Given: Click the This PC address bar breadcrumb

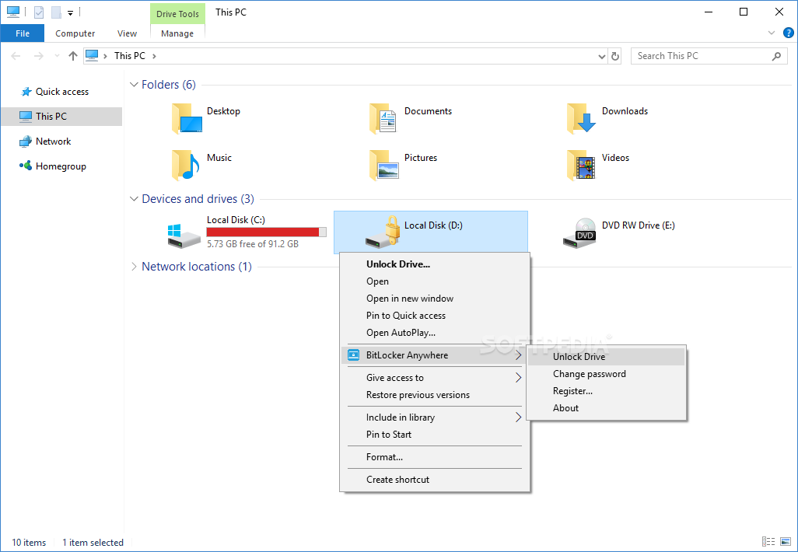Looking at the screenshot, I should pyautogui.click(x=130, y=56).
